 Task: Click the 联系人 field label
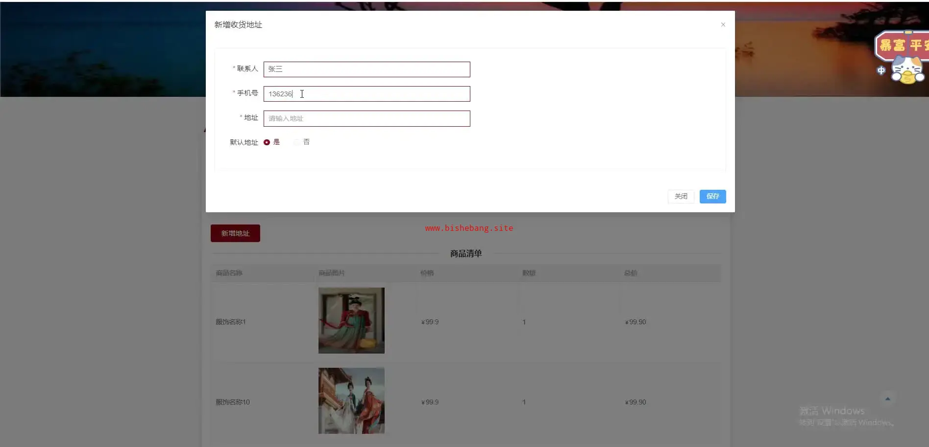[x=247, y=68]
